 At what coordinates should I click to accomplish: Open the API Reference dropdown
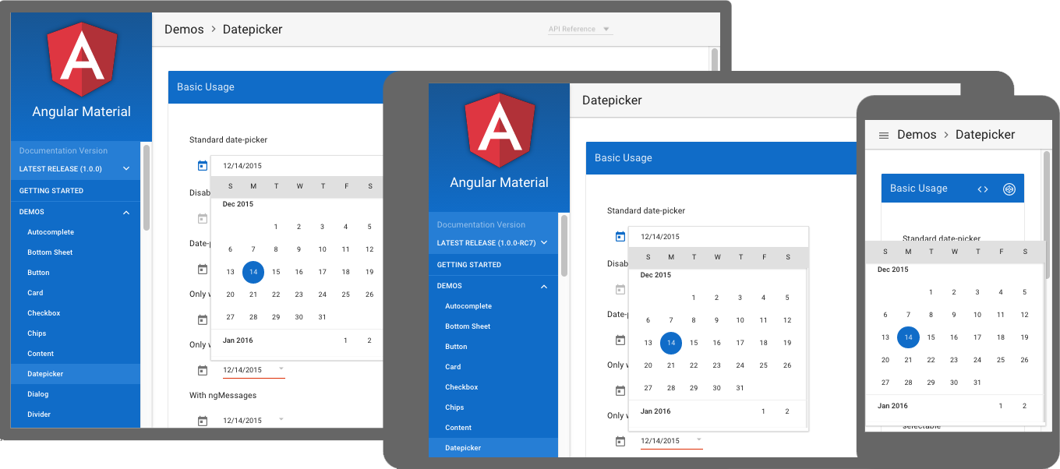click(x=580, y=29)
